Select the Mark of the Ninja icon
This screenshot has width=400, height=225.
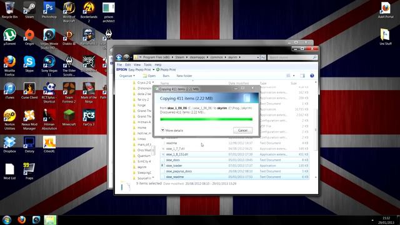click(89, 93)
